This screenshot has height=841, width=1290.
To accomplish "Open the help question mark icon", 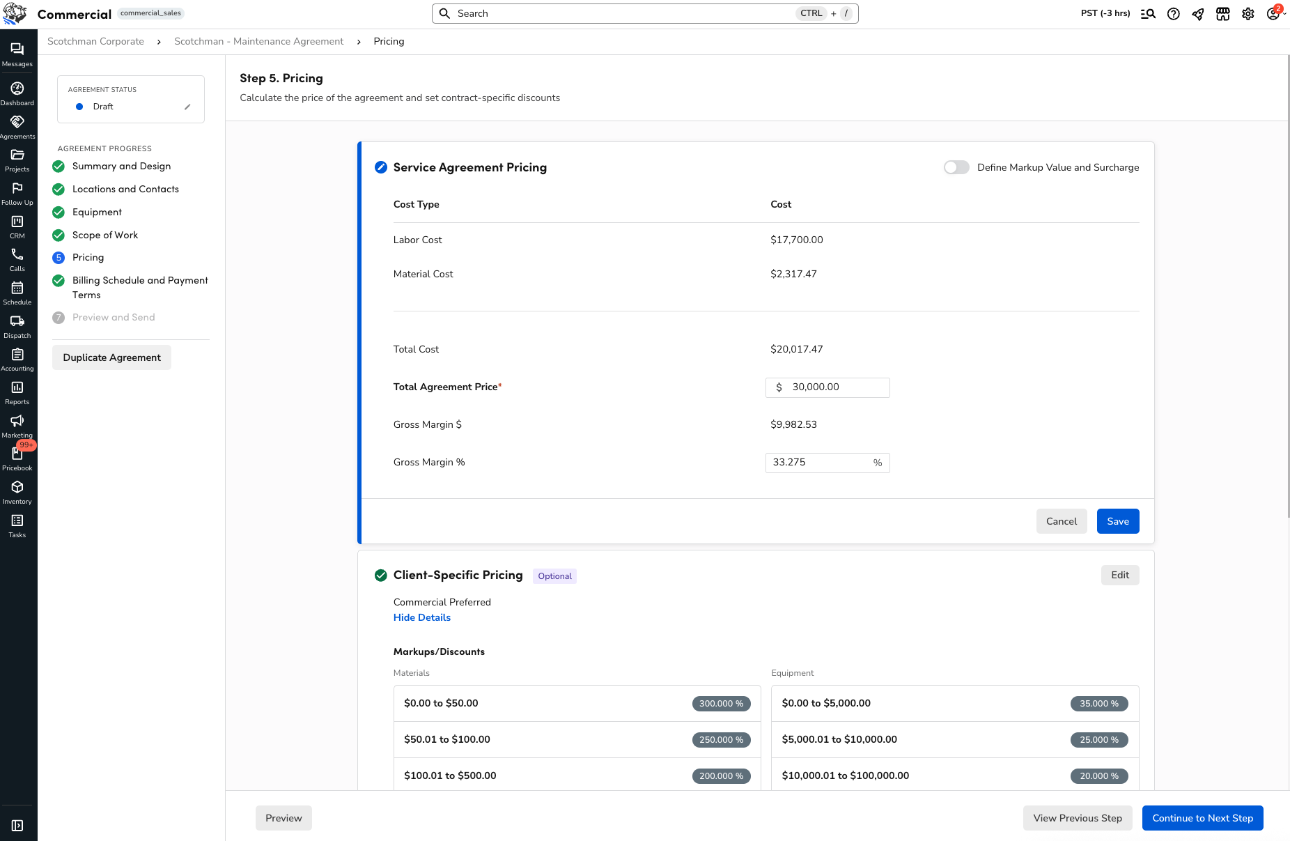I will click(1174, 13).
